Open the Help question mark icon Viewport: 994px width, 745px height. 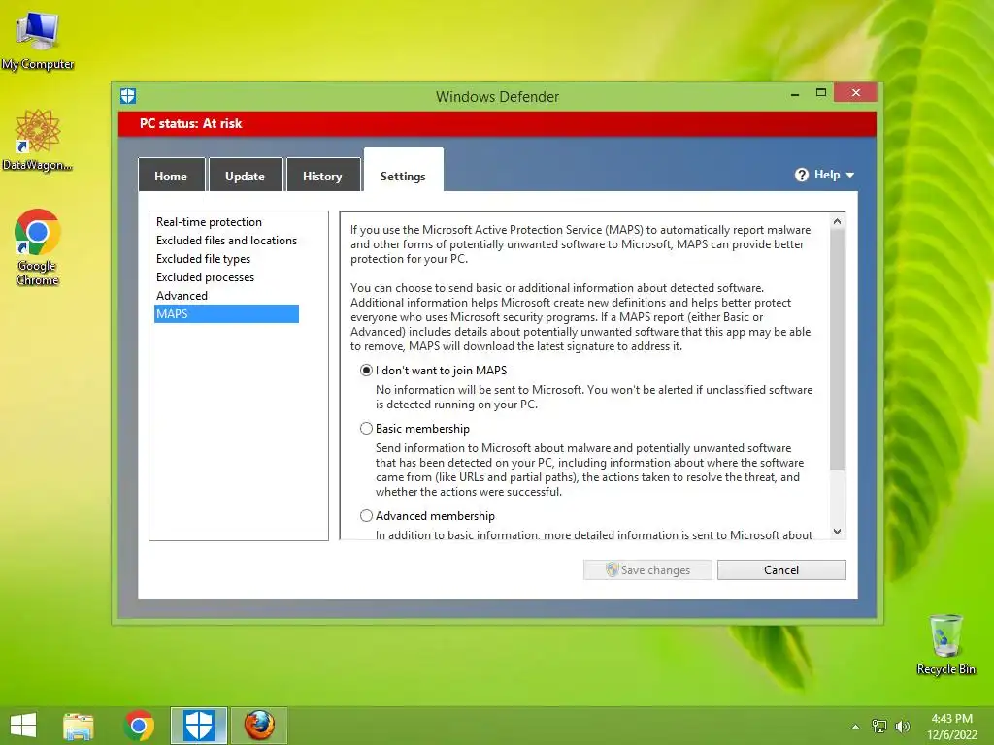(x=801, y=175)
